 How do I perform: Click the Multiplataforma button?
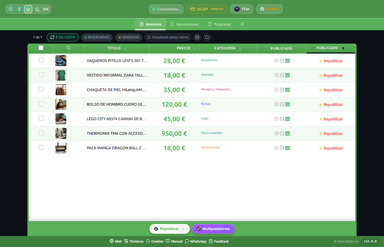(213, 229)
